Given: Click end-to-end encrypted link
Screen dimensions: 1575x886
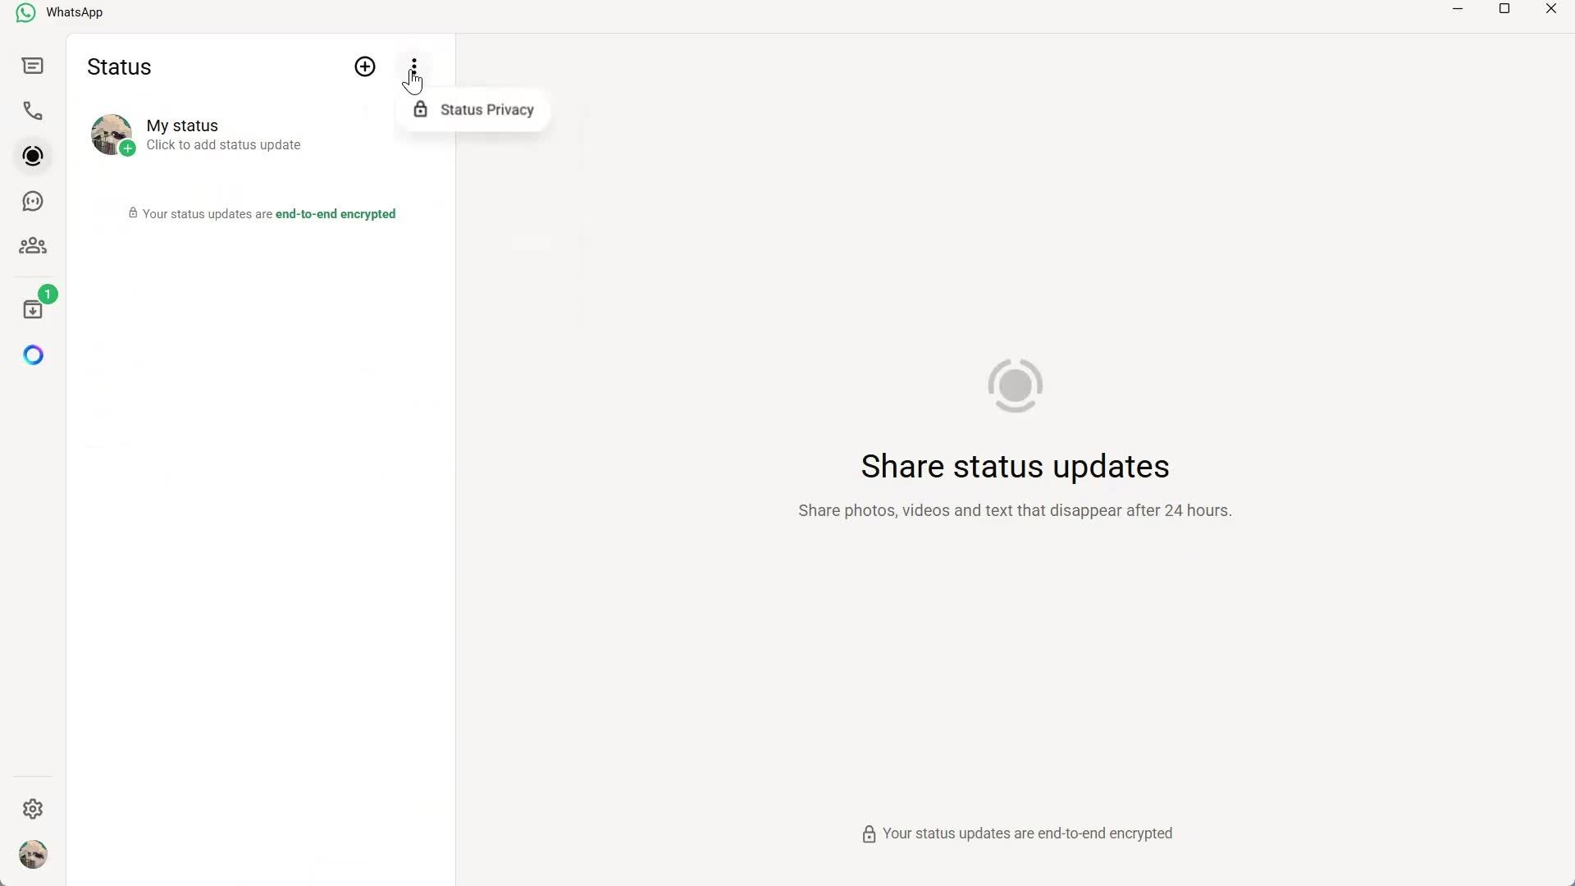Looking at the screenshot, I should [x=335, y=213].
